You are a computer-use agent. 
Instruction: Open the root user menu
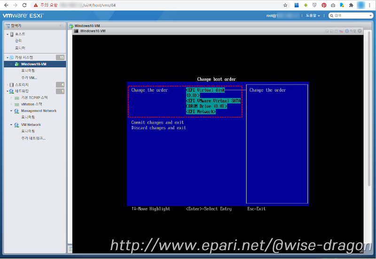click(283, 16)
